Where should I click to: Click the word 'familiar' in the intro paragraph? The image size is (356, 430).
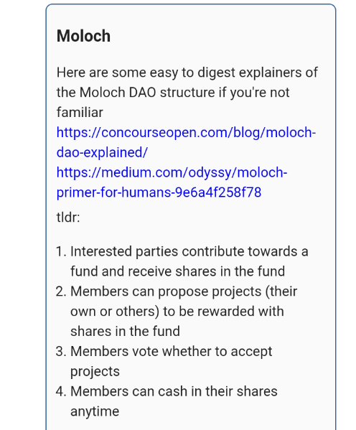[80, 113]
